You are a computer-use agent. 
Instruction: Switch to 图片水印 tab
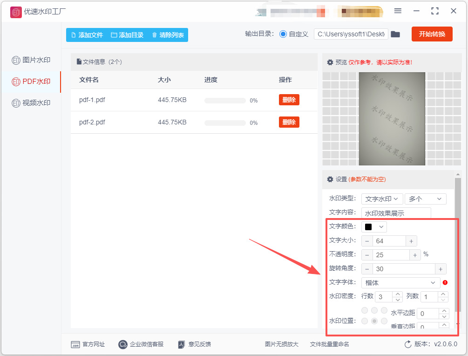[x=31, y=60]
